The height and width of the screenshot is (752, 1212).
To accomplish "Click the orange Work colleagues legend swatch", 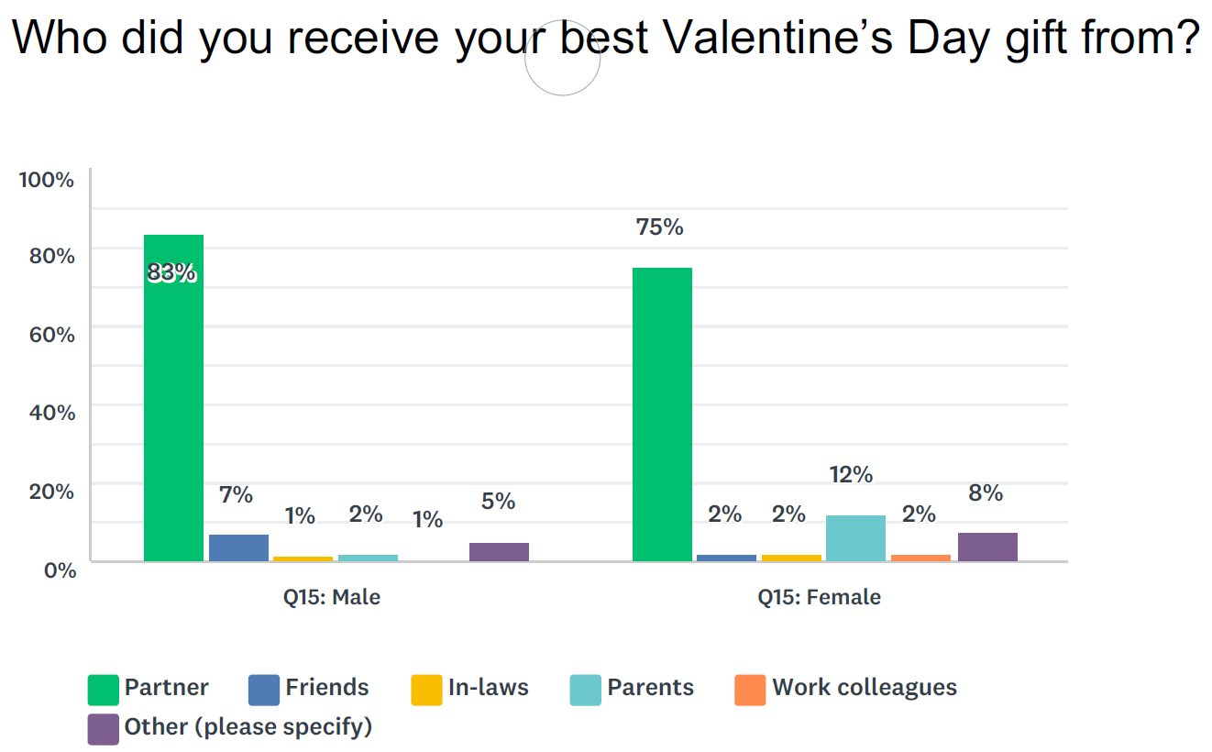I will pos(750,690).
